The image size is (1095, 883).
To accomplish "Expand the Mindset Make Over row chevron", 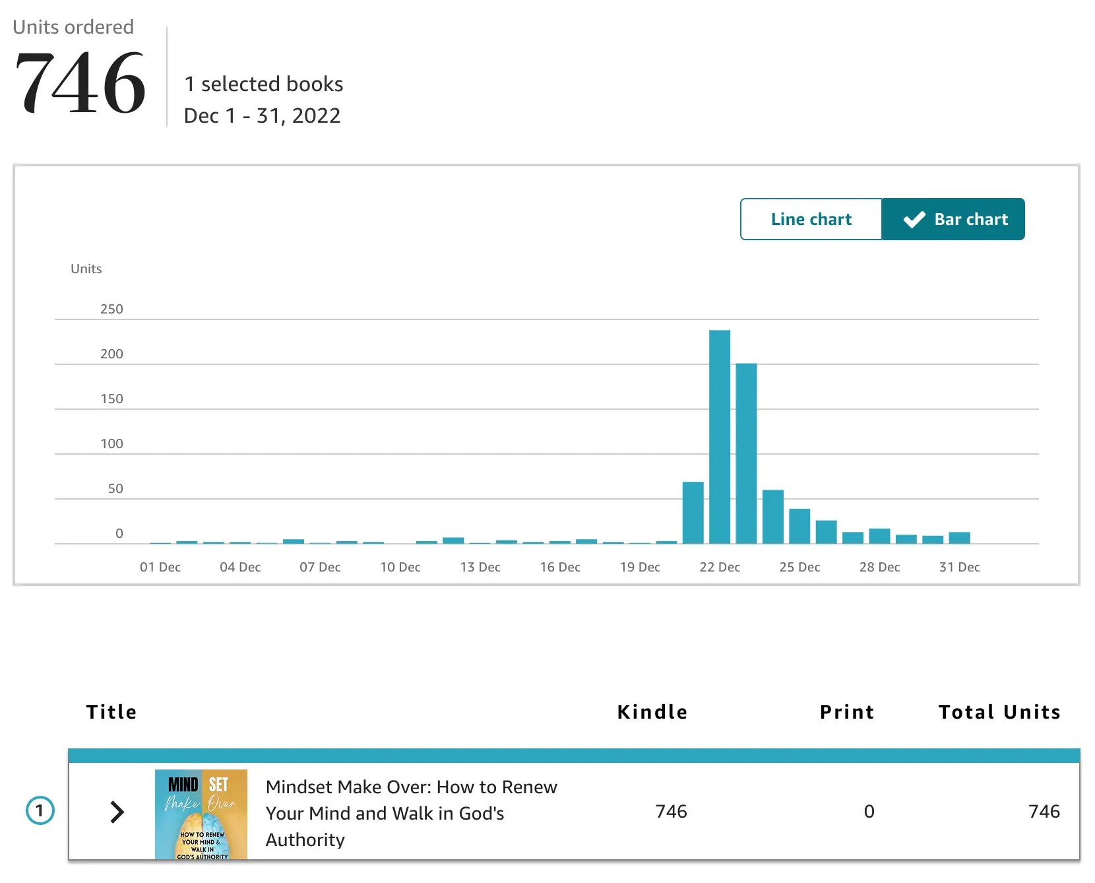I will click(x=117, y=812).
